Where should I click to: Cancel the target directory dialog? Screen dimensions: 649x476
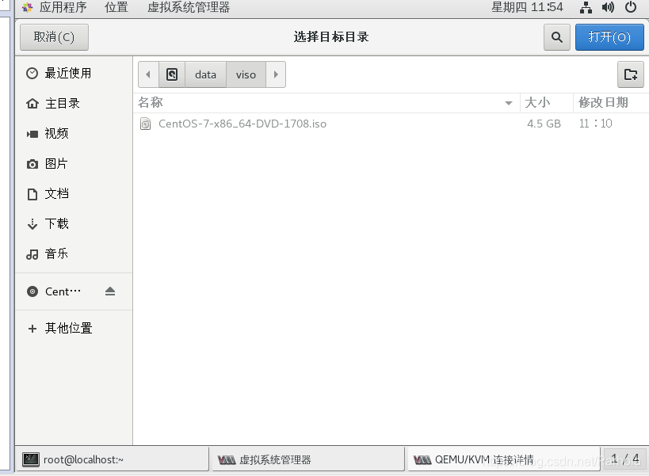click(x=54, y=37)
